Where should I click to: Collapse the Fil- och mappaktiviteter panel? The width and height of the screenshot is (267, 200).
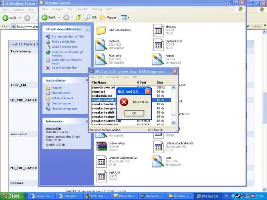point(87,29)
